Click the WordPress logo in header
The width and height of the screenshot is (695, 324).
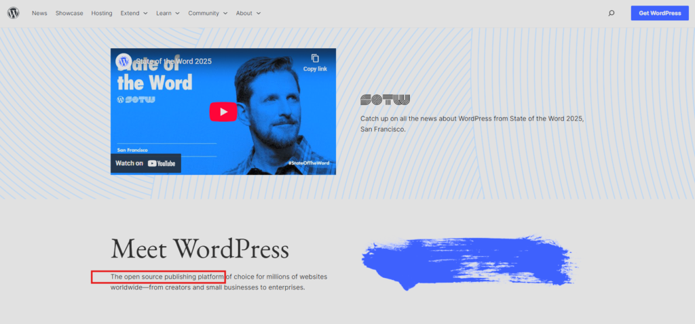(x=14, y=13)
